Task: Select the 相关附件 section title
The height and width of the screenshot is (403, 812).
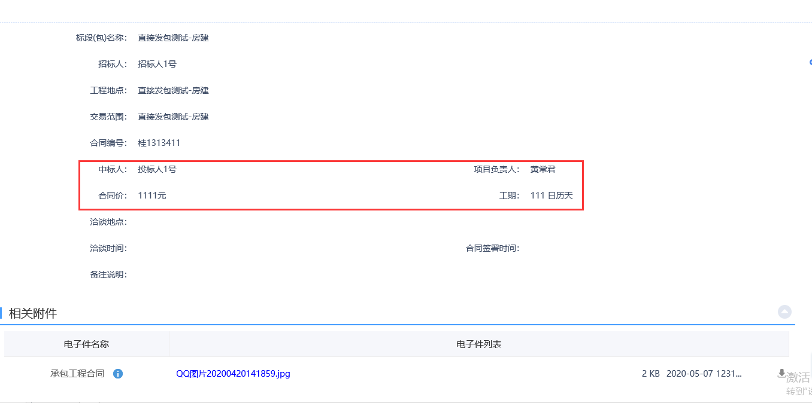Action: [x=33, y=313]
